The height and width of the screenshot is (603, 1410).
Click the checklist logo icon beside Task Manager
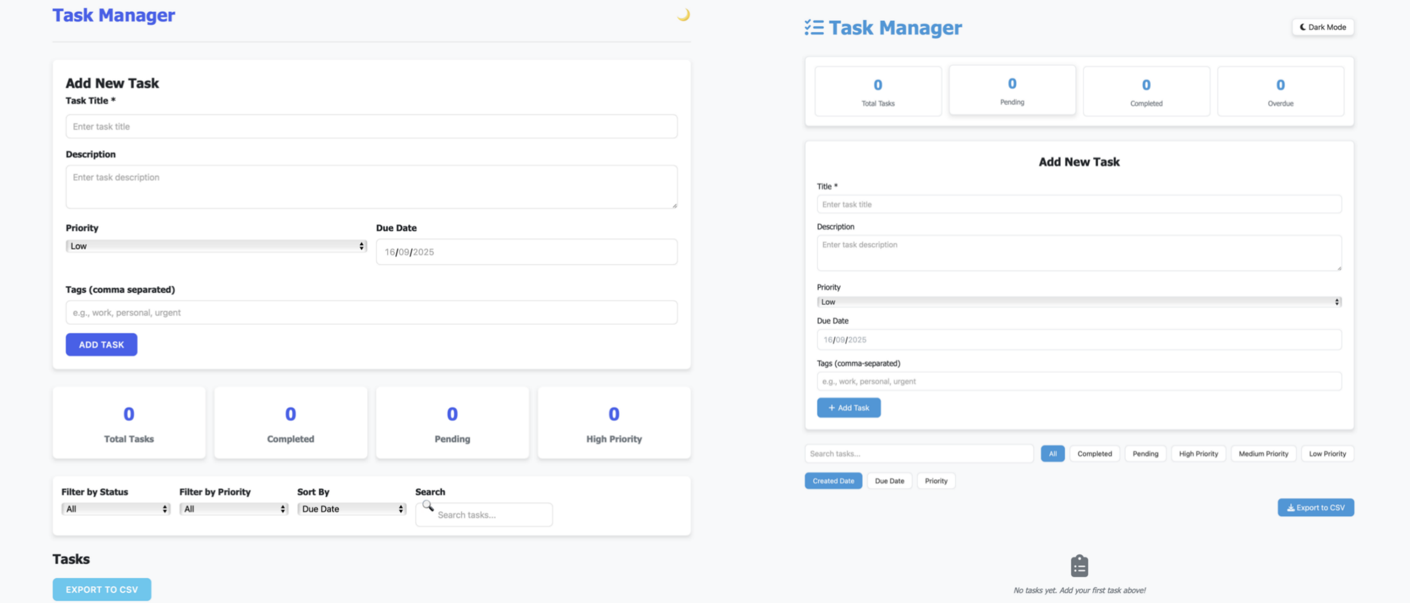point(814,27)
